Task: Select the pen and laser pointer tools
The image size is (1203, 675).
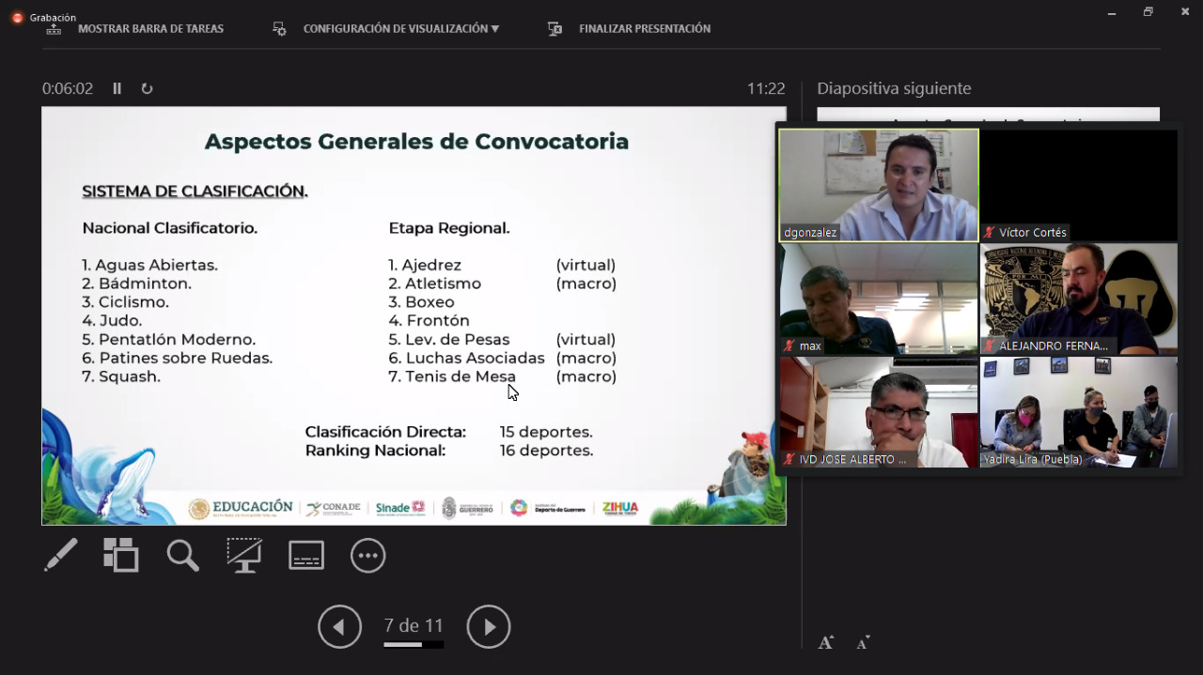Action: click(61, 555)
